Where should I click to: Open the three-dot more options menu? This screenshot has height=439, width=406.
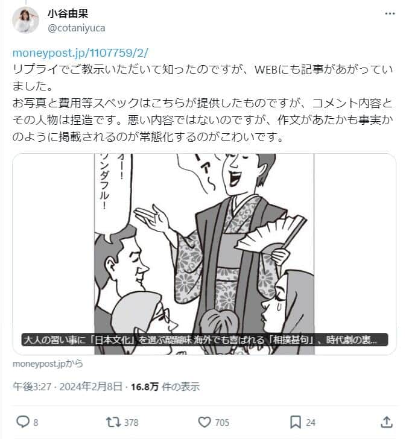pyautogui.click(x=390, y=13)
